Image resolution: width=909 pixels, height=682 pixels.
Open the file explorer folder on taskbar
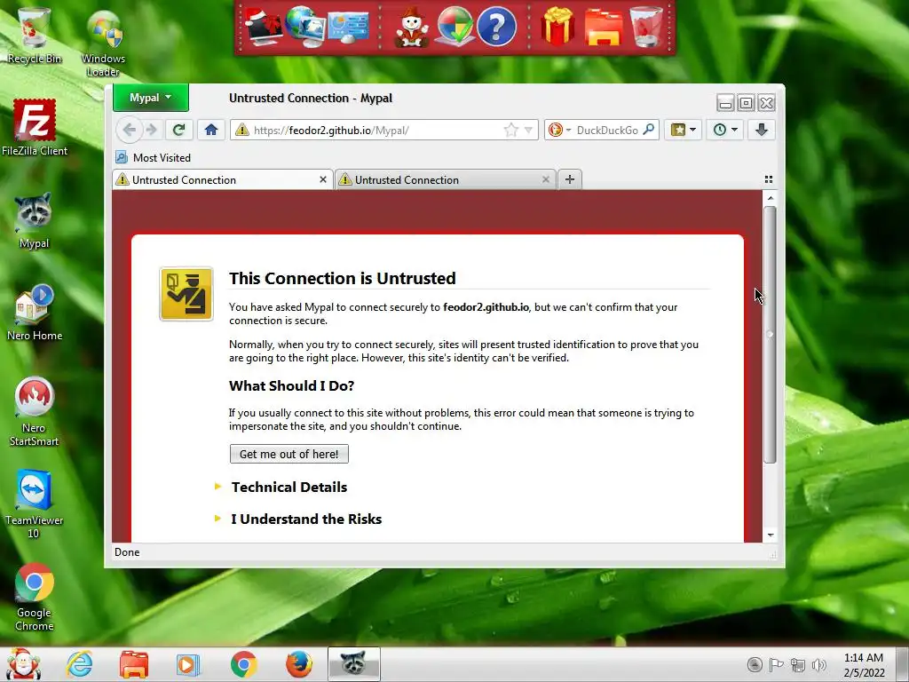pyautogui.click(x=134, y=664)
